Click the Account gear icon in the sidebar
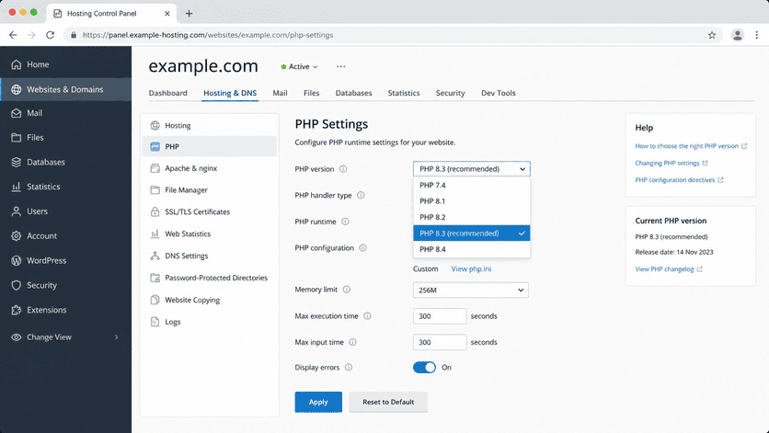 point(17,236)
